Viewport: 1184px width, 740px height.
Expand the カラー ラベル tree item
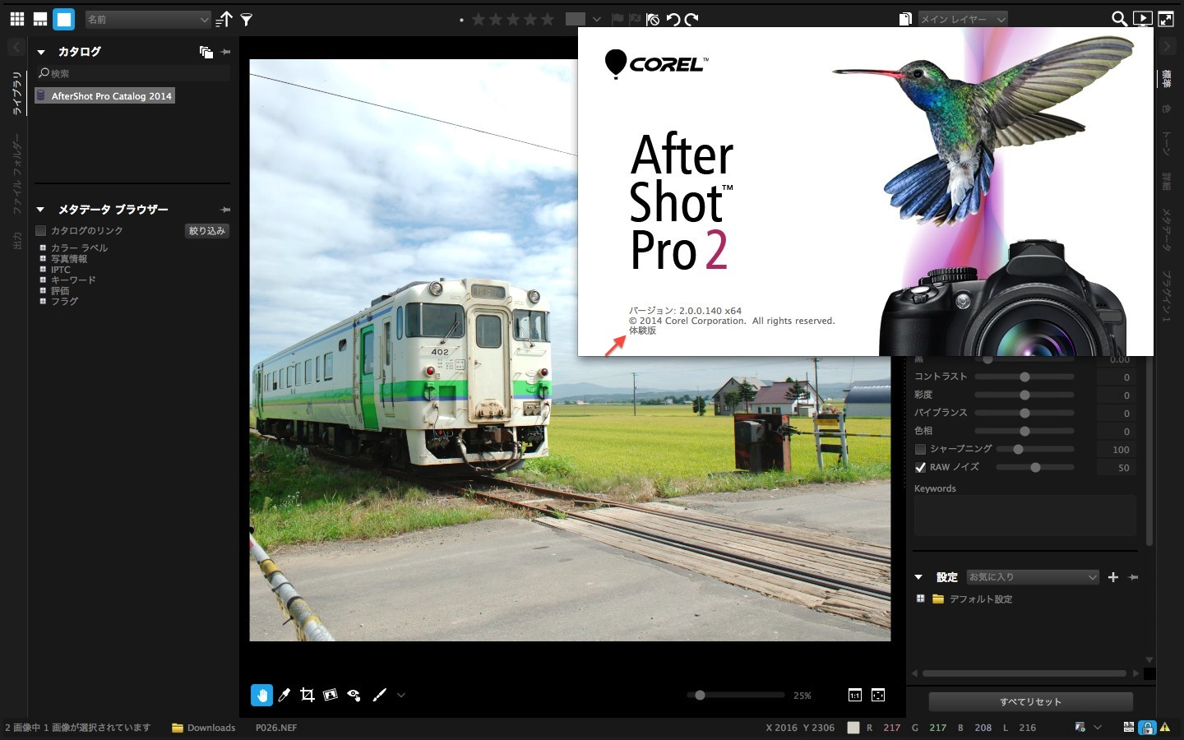[43, 247]
